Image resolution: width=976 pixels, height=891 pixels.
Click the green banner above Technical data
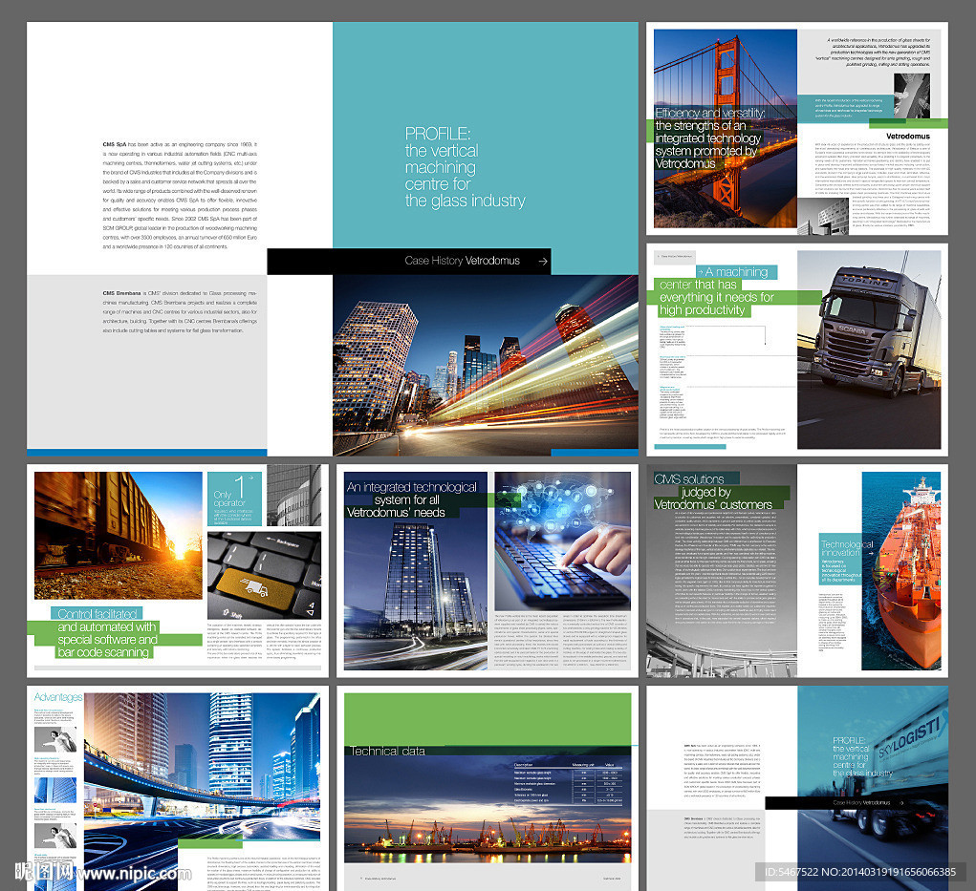488,719
